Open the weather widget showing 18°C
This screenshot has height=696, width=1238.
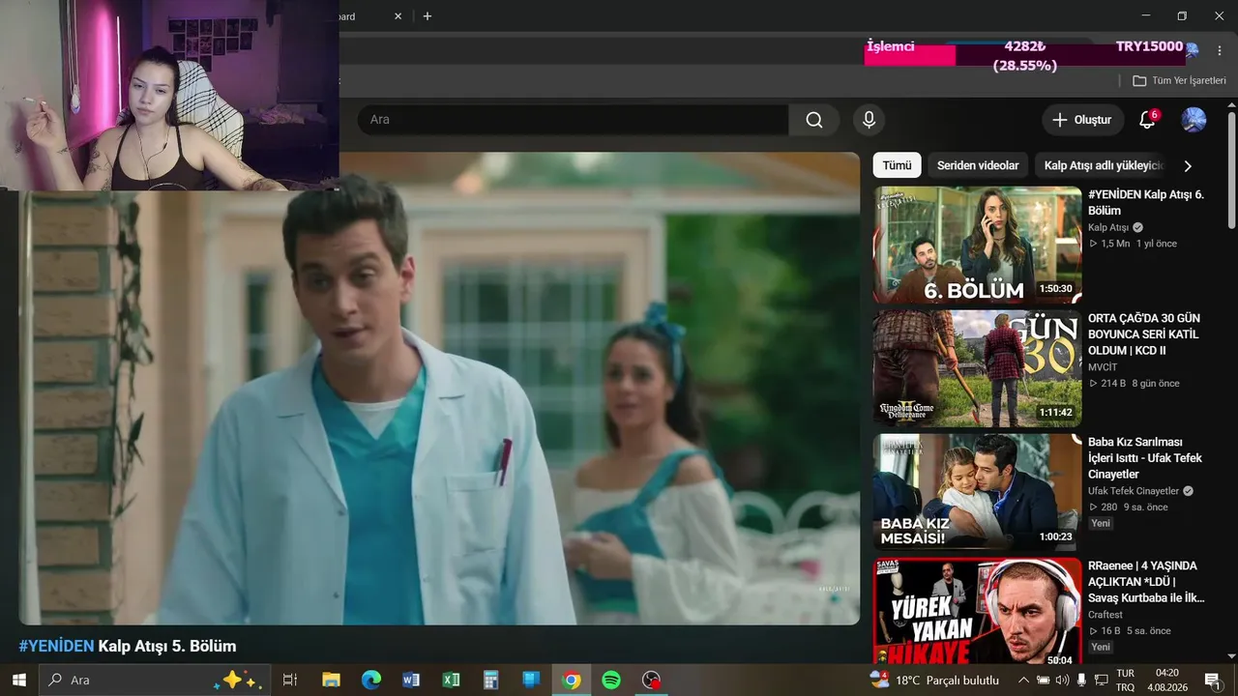coord(934,680)
